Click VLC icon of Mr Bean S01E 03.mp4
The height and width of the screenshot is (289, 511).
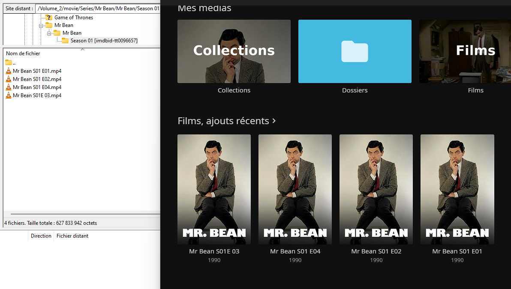(9, 95)
